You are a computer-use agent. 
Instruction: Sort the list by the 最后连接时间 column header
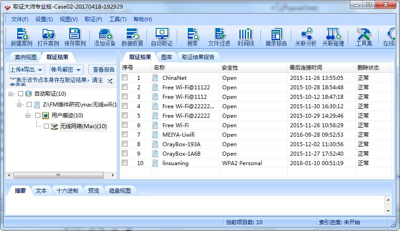[x=306, y=68]
